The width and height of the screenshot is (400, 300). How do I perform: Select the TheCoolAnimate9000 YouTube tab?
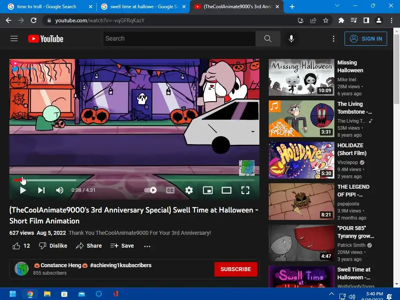[237, 7]
